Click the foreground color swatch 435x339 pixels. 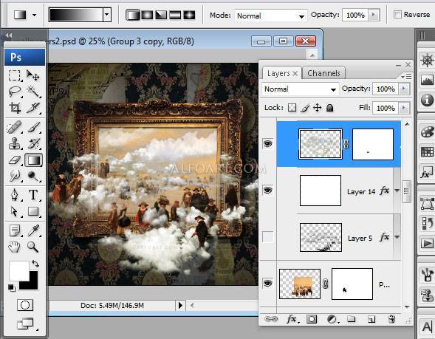(x=19, y=270)
